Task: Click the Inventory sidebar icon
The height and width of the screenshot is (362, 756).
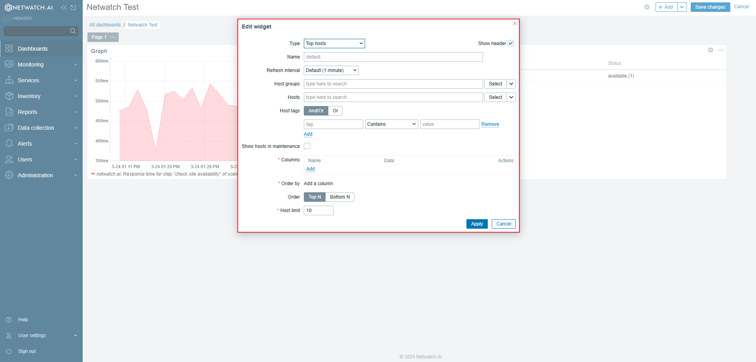Action: coord(9,96)
